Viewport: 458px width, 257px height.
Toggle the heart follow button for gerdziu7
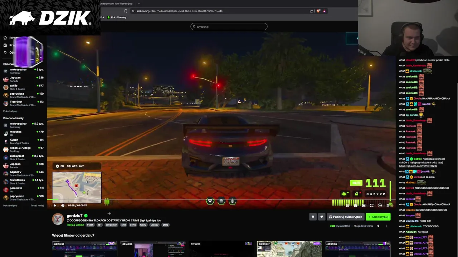pyautogui.click(x=322, y=217)
